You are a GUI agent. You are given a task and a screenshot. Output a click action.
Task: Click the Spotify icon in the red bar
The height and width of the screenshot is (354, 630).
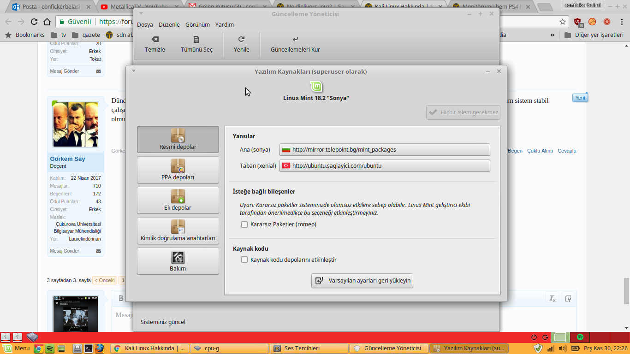tap(580, 337)
